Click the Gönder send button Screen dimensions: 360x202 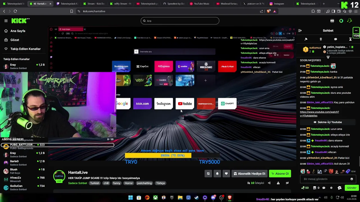352,188
